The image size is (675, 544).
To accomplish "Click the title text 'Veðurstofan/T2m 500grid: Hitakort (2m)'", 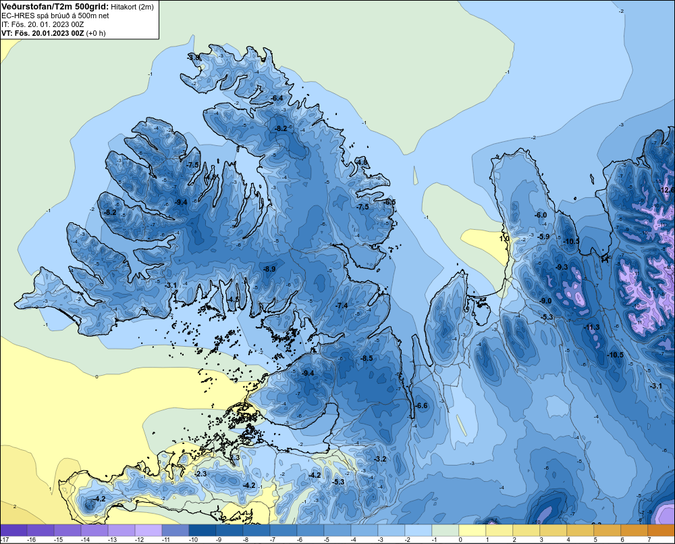I will pyautogui.click(x=78, y=7).
